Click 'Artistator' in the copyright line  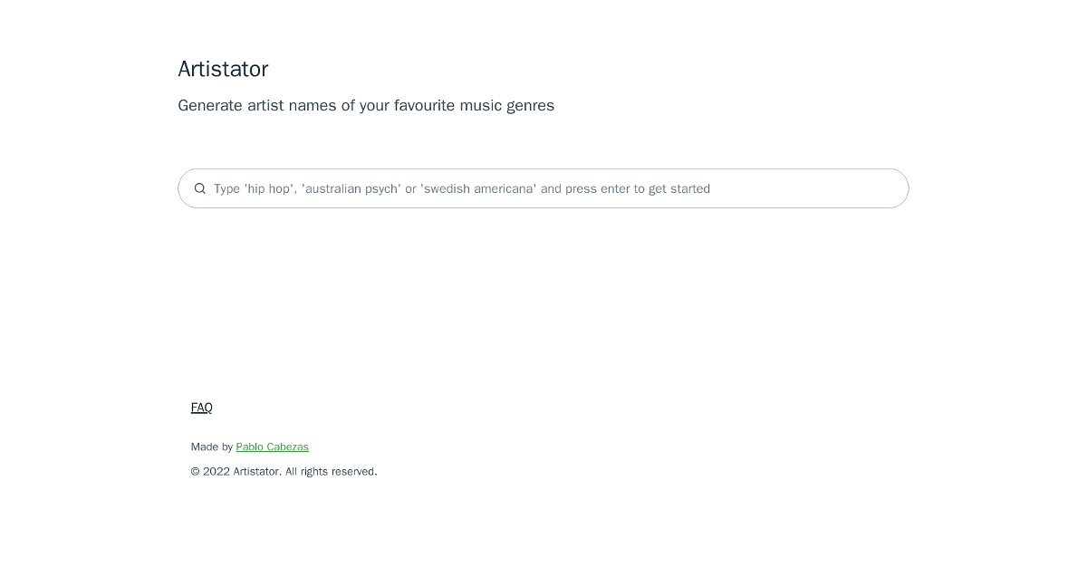pyautogui.click(x=256, y=471)
